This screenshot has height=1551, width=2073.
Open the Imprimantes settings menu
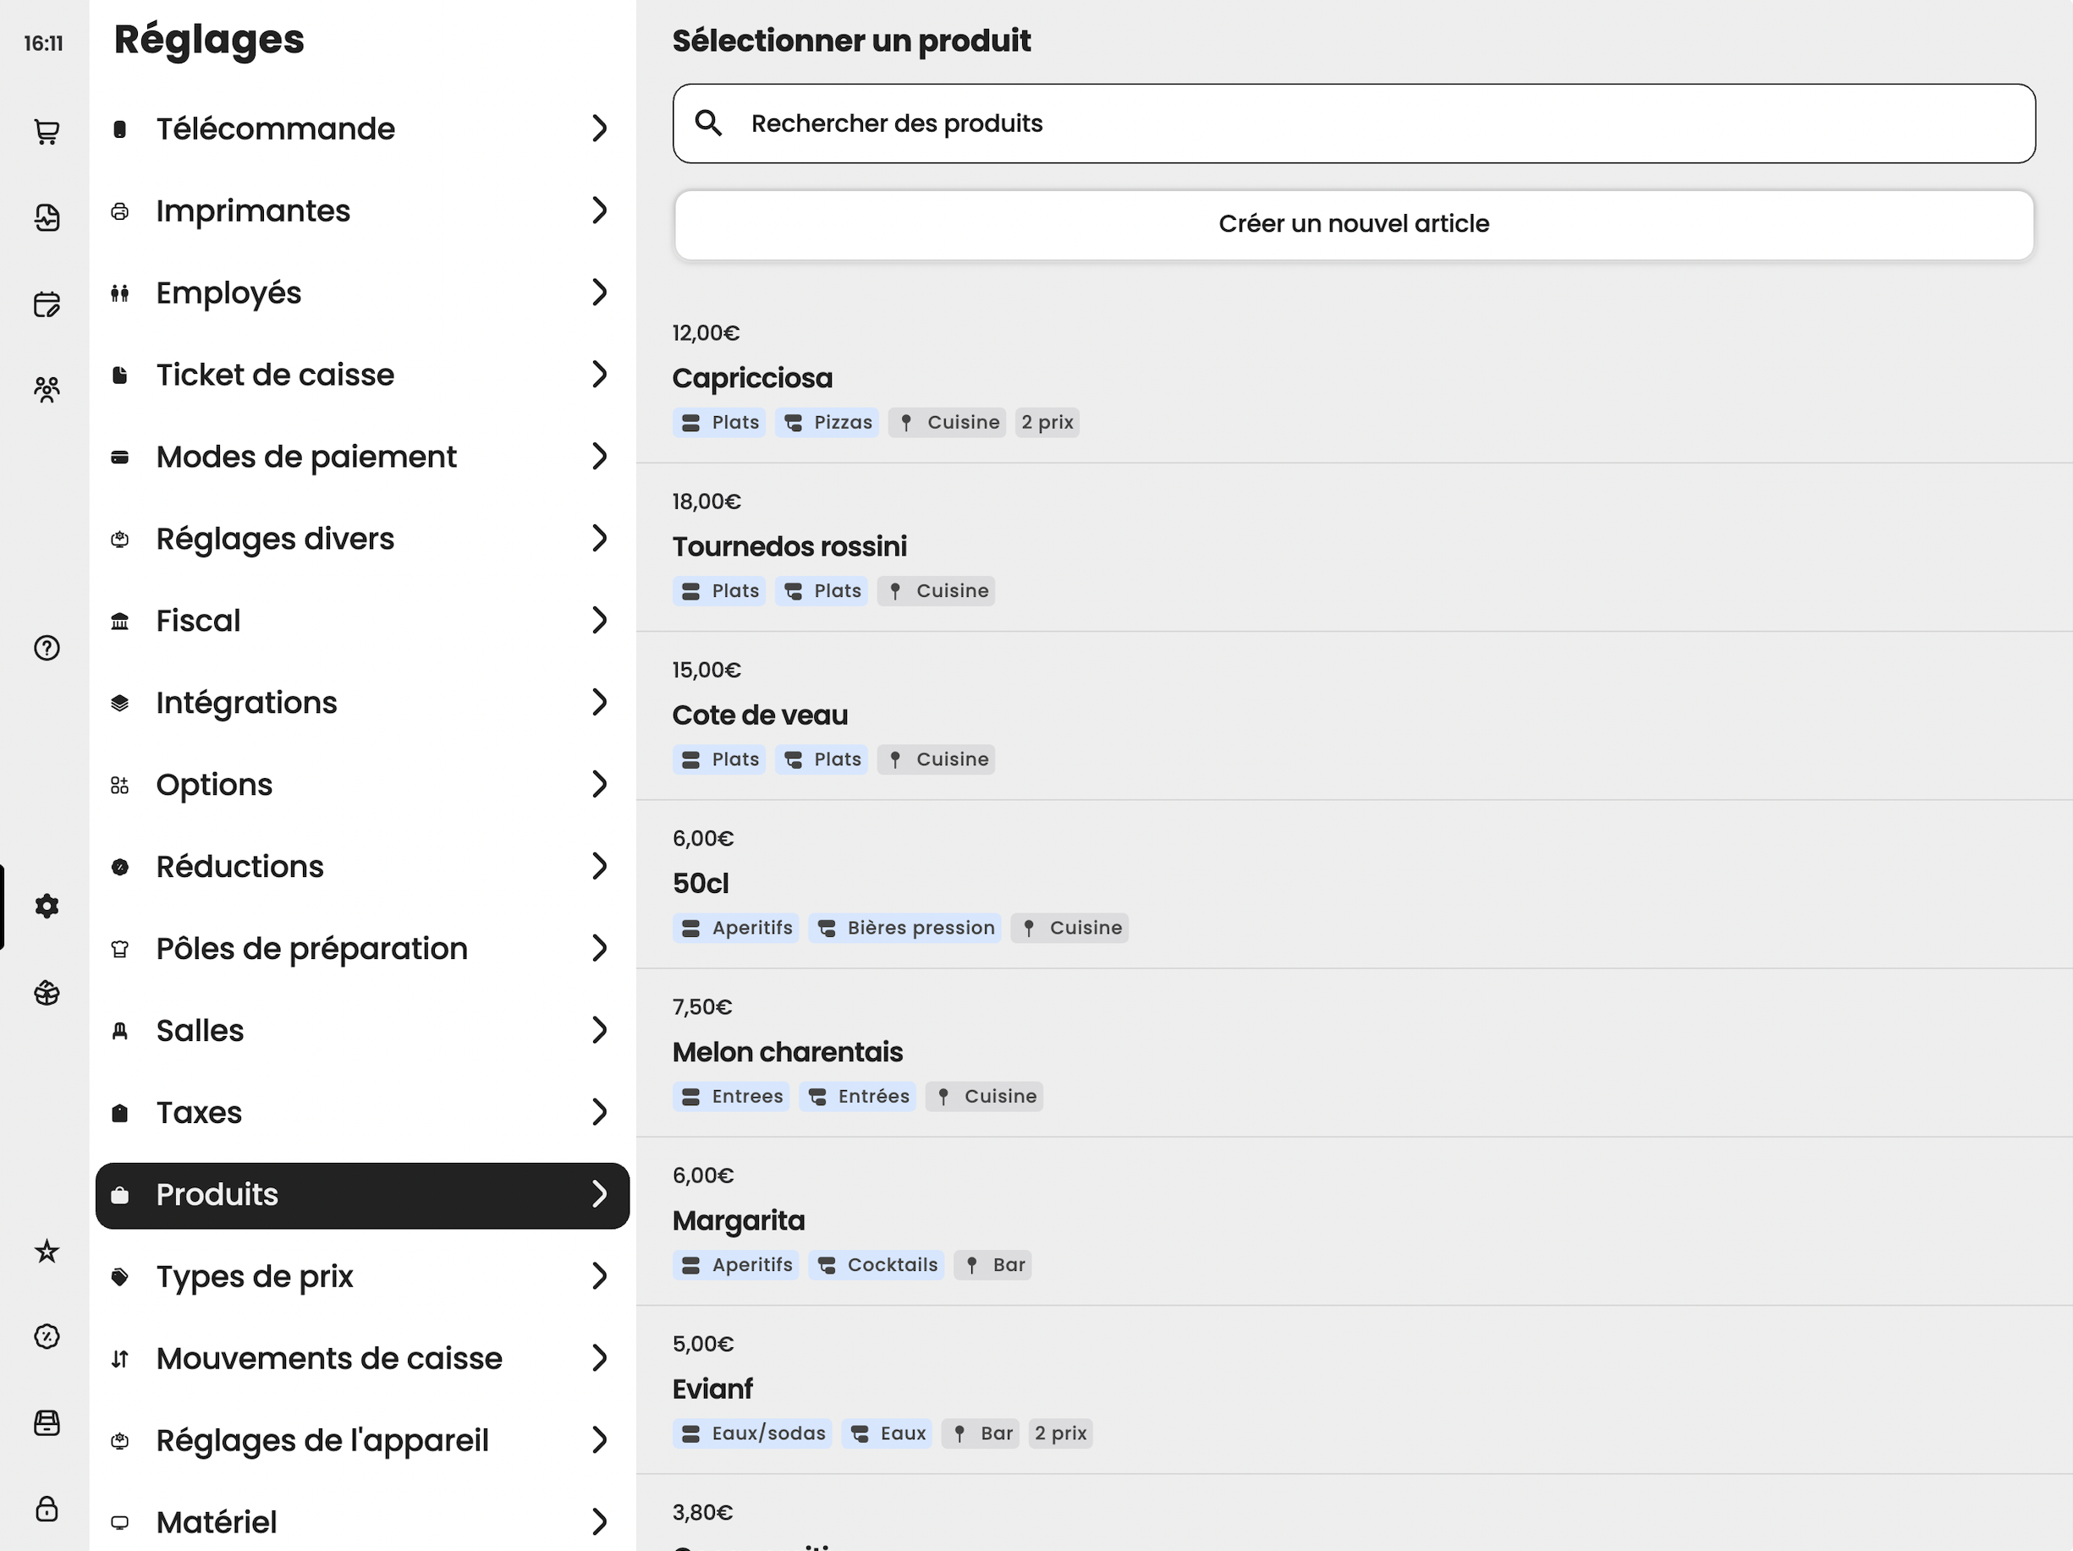[363, 211]
